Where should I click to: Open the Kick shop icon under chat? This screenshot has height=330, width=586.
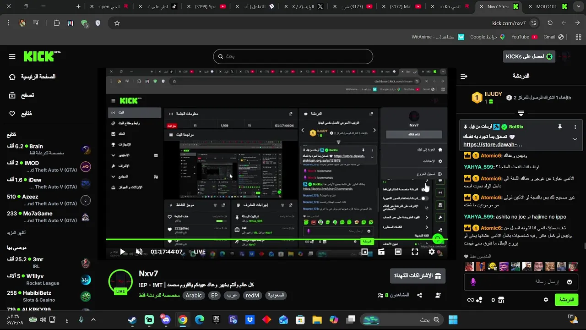(x=501, y=300)
